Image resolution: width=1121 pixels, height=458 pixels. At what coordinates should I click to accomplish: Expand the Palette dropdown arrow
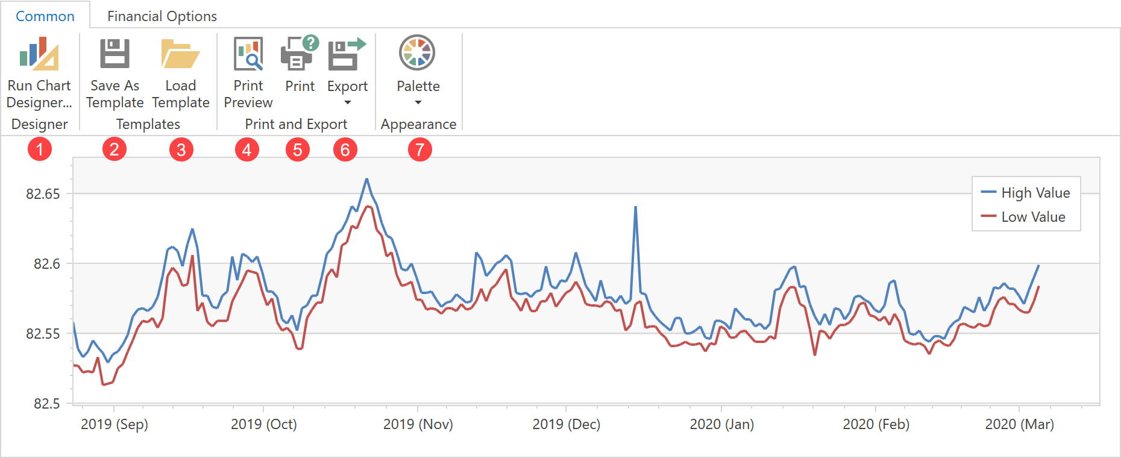pyautogui.click(x=418, y=102)
